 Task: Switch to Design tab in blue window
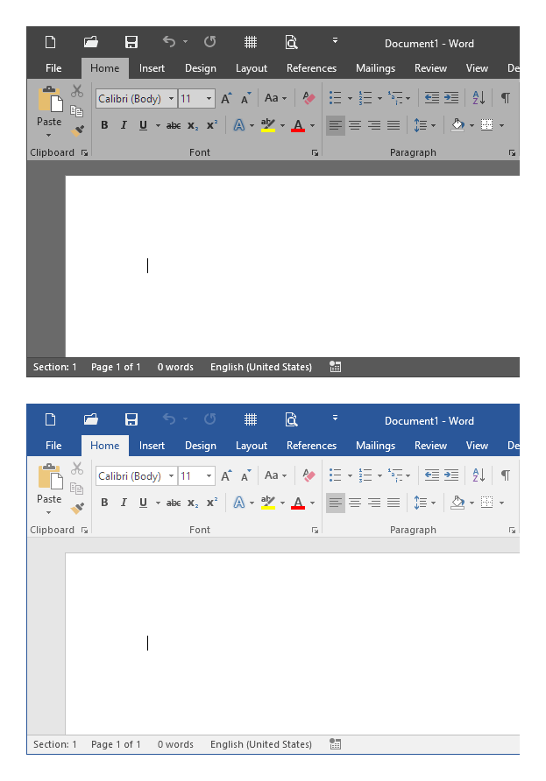coord(201,446)
